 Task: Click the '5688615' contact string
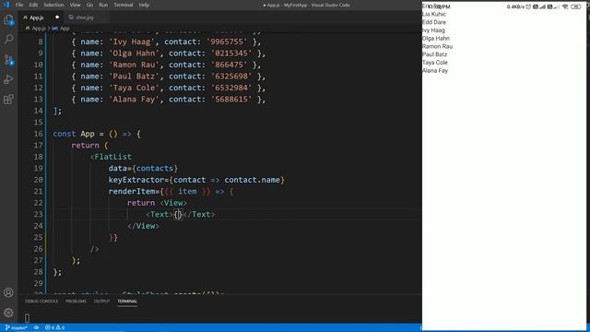(231, 100)
